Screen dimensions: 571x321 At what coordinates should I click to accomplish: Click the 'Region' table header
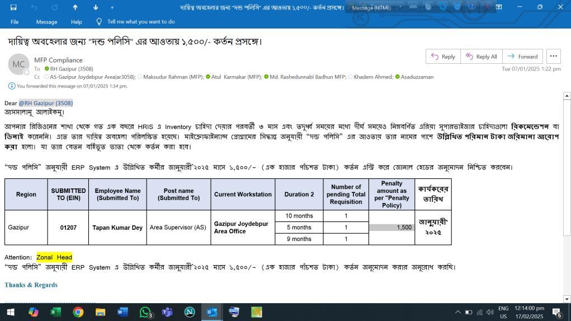click(26, 195)
